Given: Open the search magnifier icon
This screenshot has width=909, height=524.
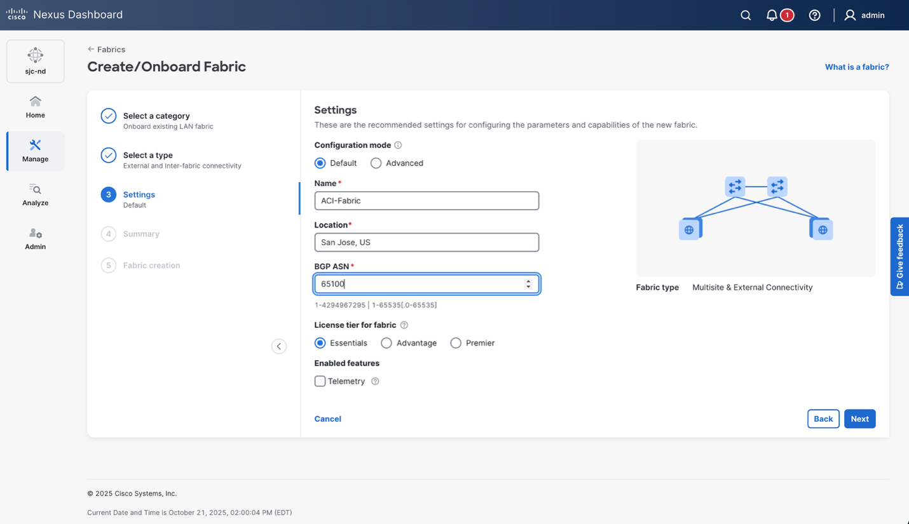Looking at the screenshot, I should coord(746,15).
